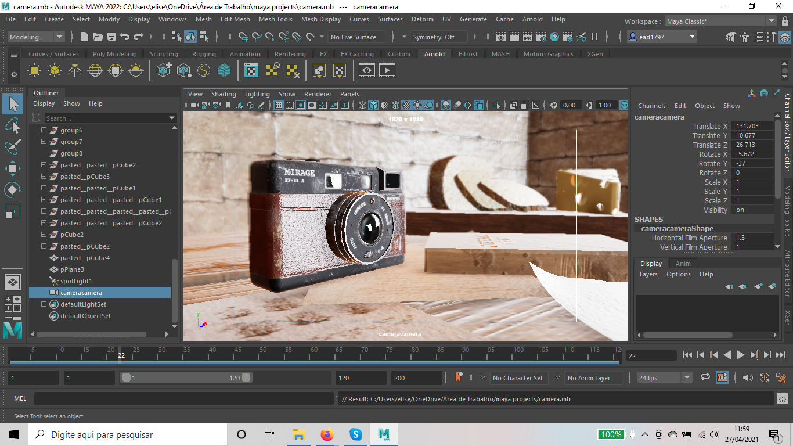Play the animation backwards

pos(727,355)
